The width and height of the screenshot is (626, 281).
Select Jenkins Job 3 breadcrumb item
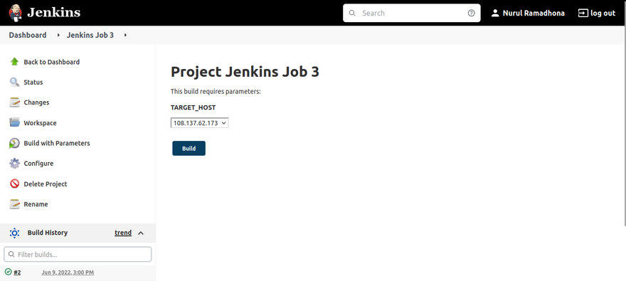point(90,35)
